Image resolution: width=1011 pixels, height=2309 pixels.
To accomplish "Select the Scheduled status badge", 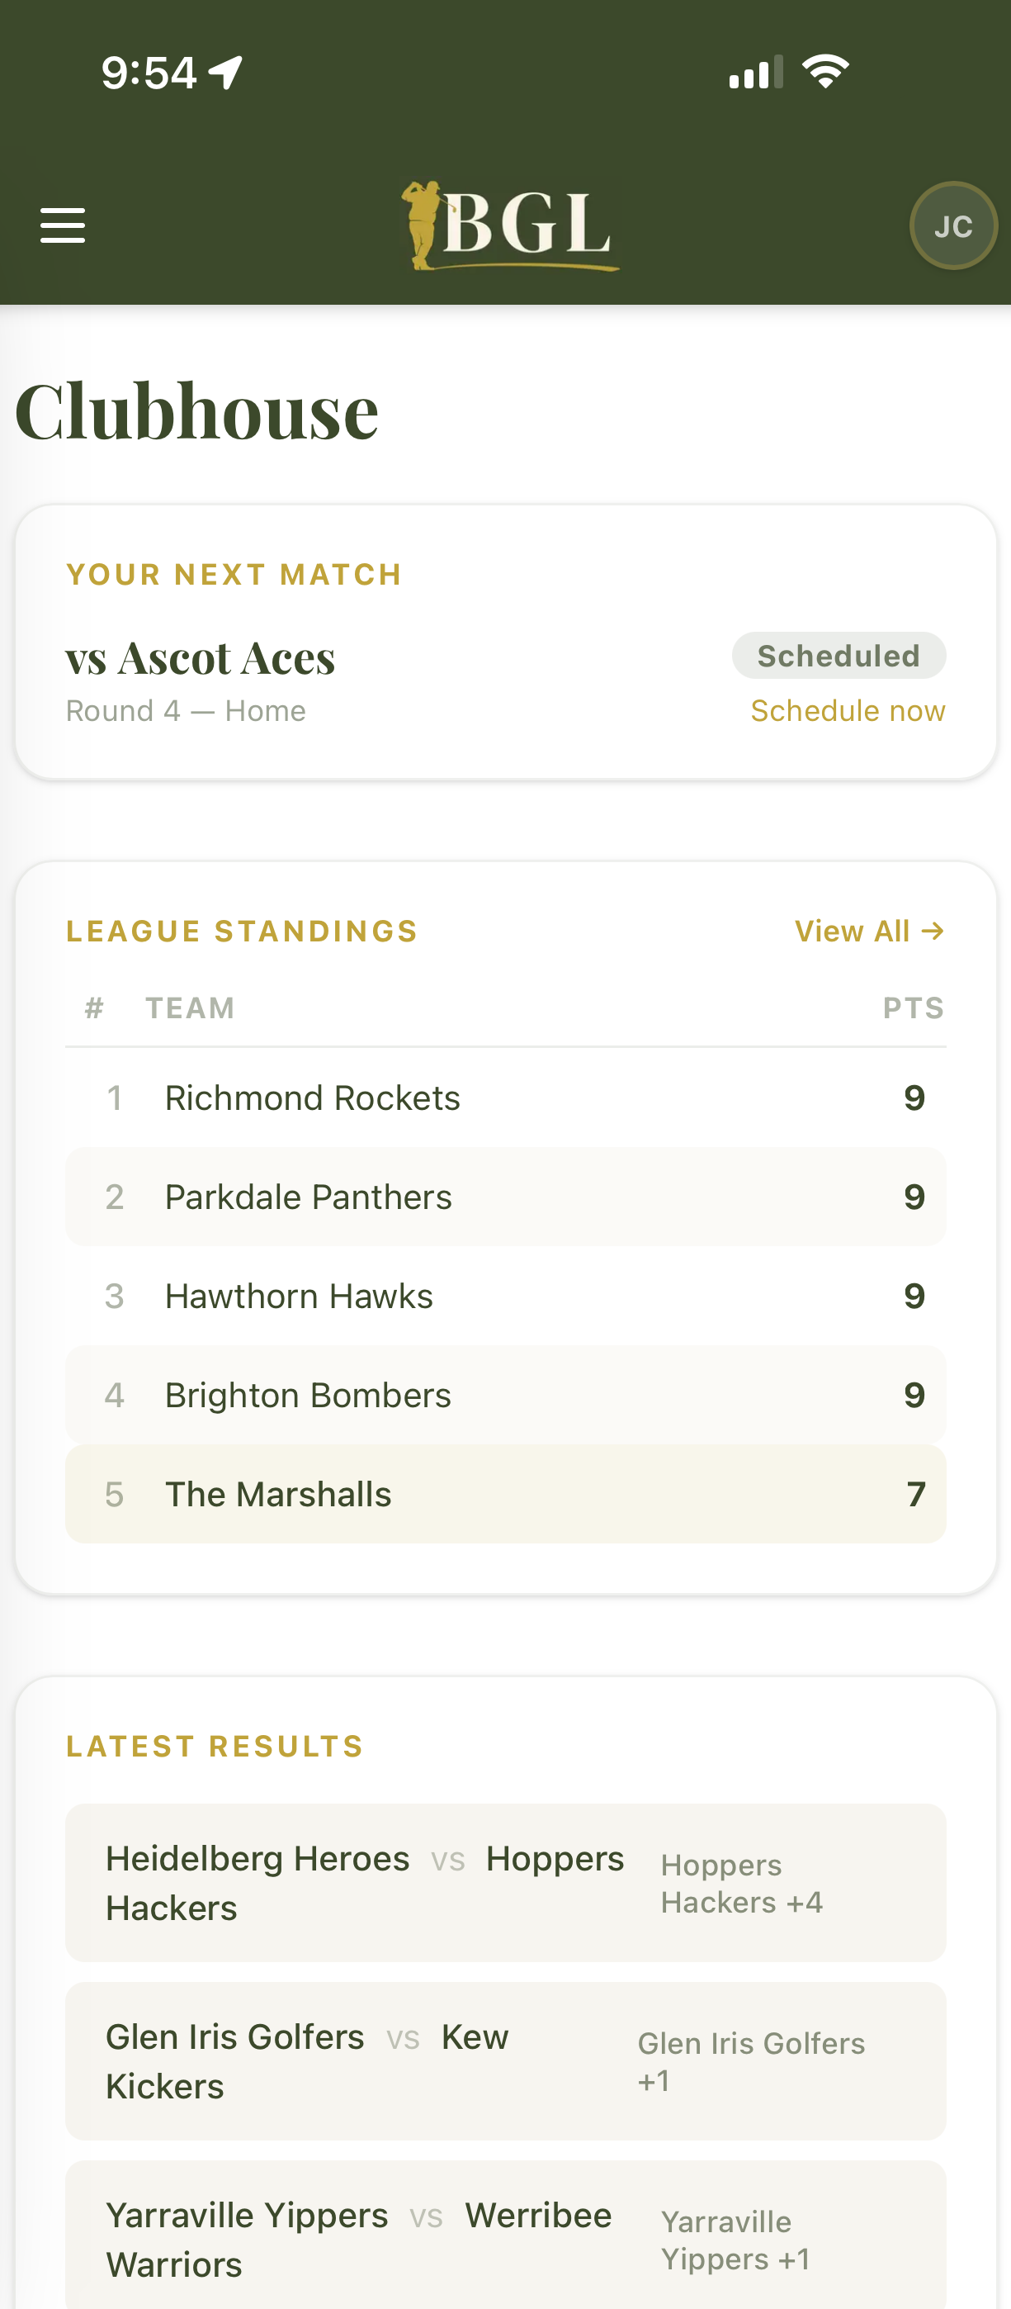I will (x=839, y=655).
